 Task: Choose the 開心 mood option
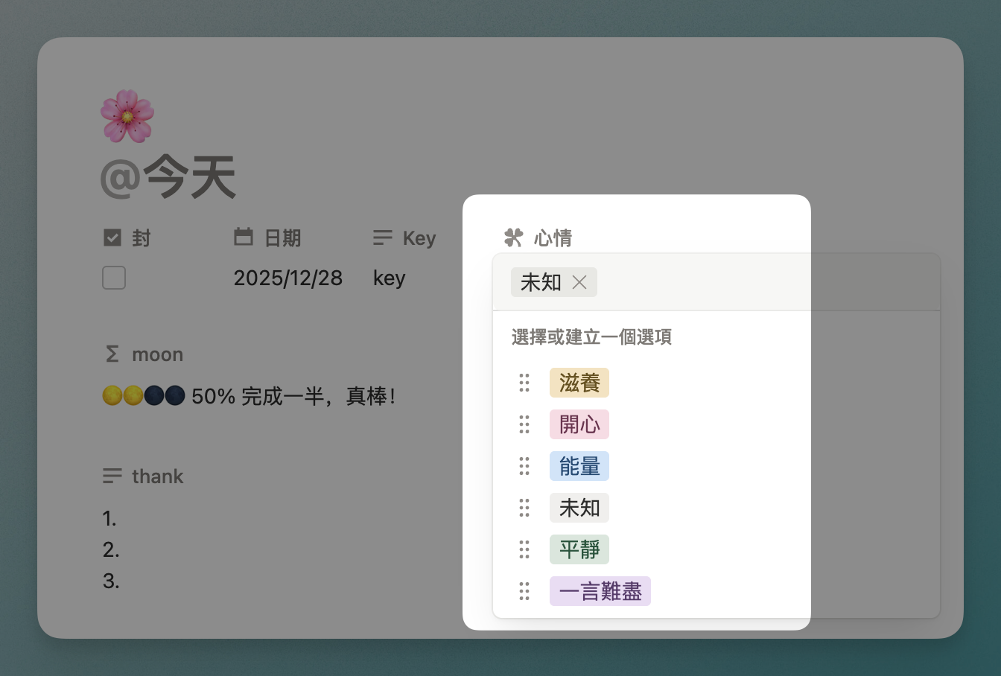(579, 424)
